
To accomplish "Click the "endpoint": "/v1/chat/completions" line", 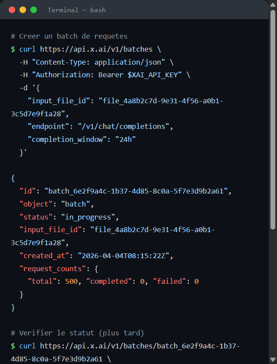I will pos(101,127).
